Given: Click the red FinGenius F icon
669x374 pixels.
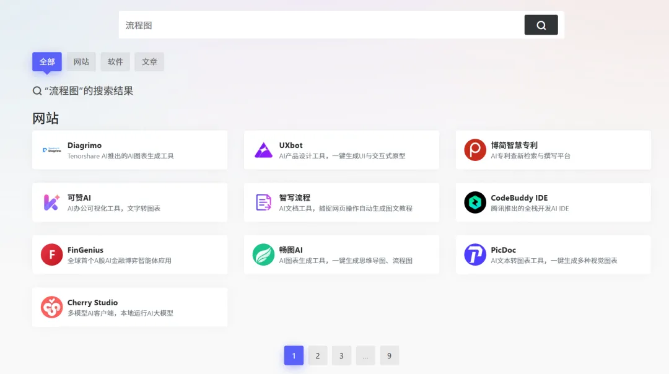Looking at the screenshot, I should 51,254.
